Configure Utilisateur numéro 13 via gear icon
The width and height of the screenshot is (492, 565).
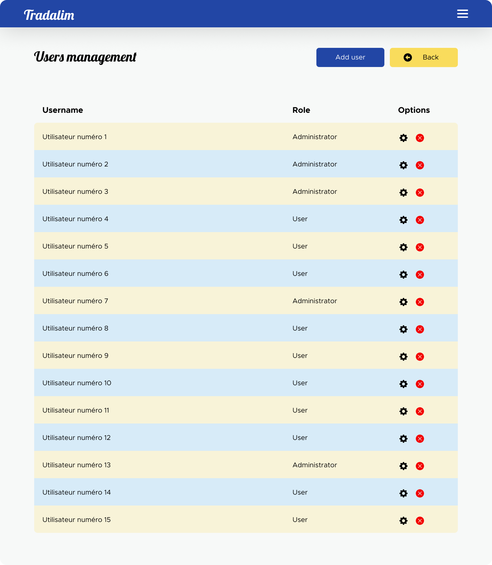pos(404,466)
